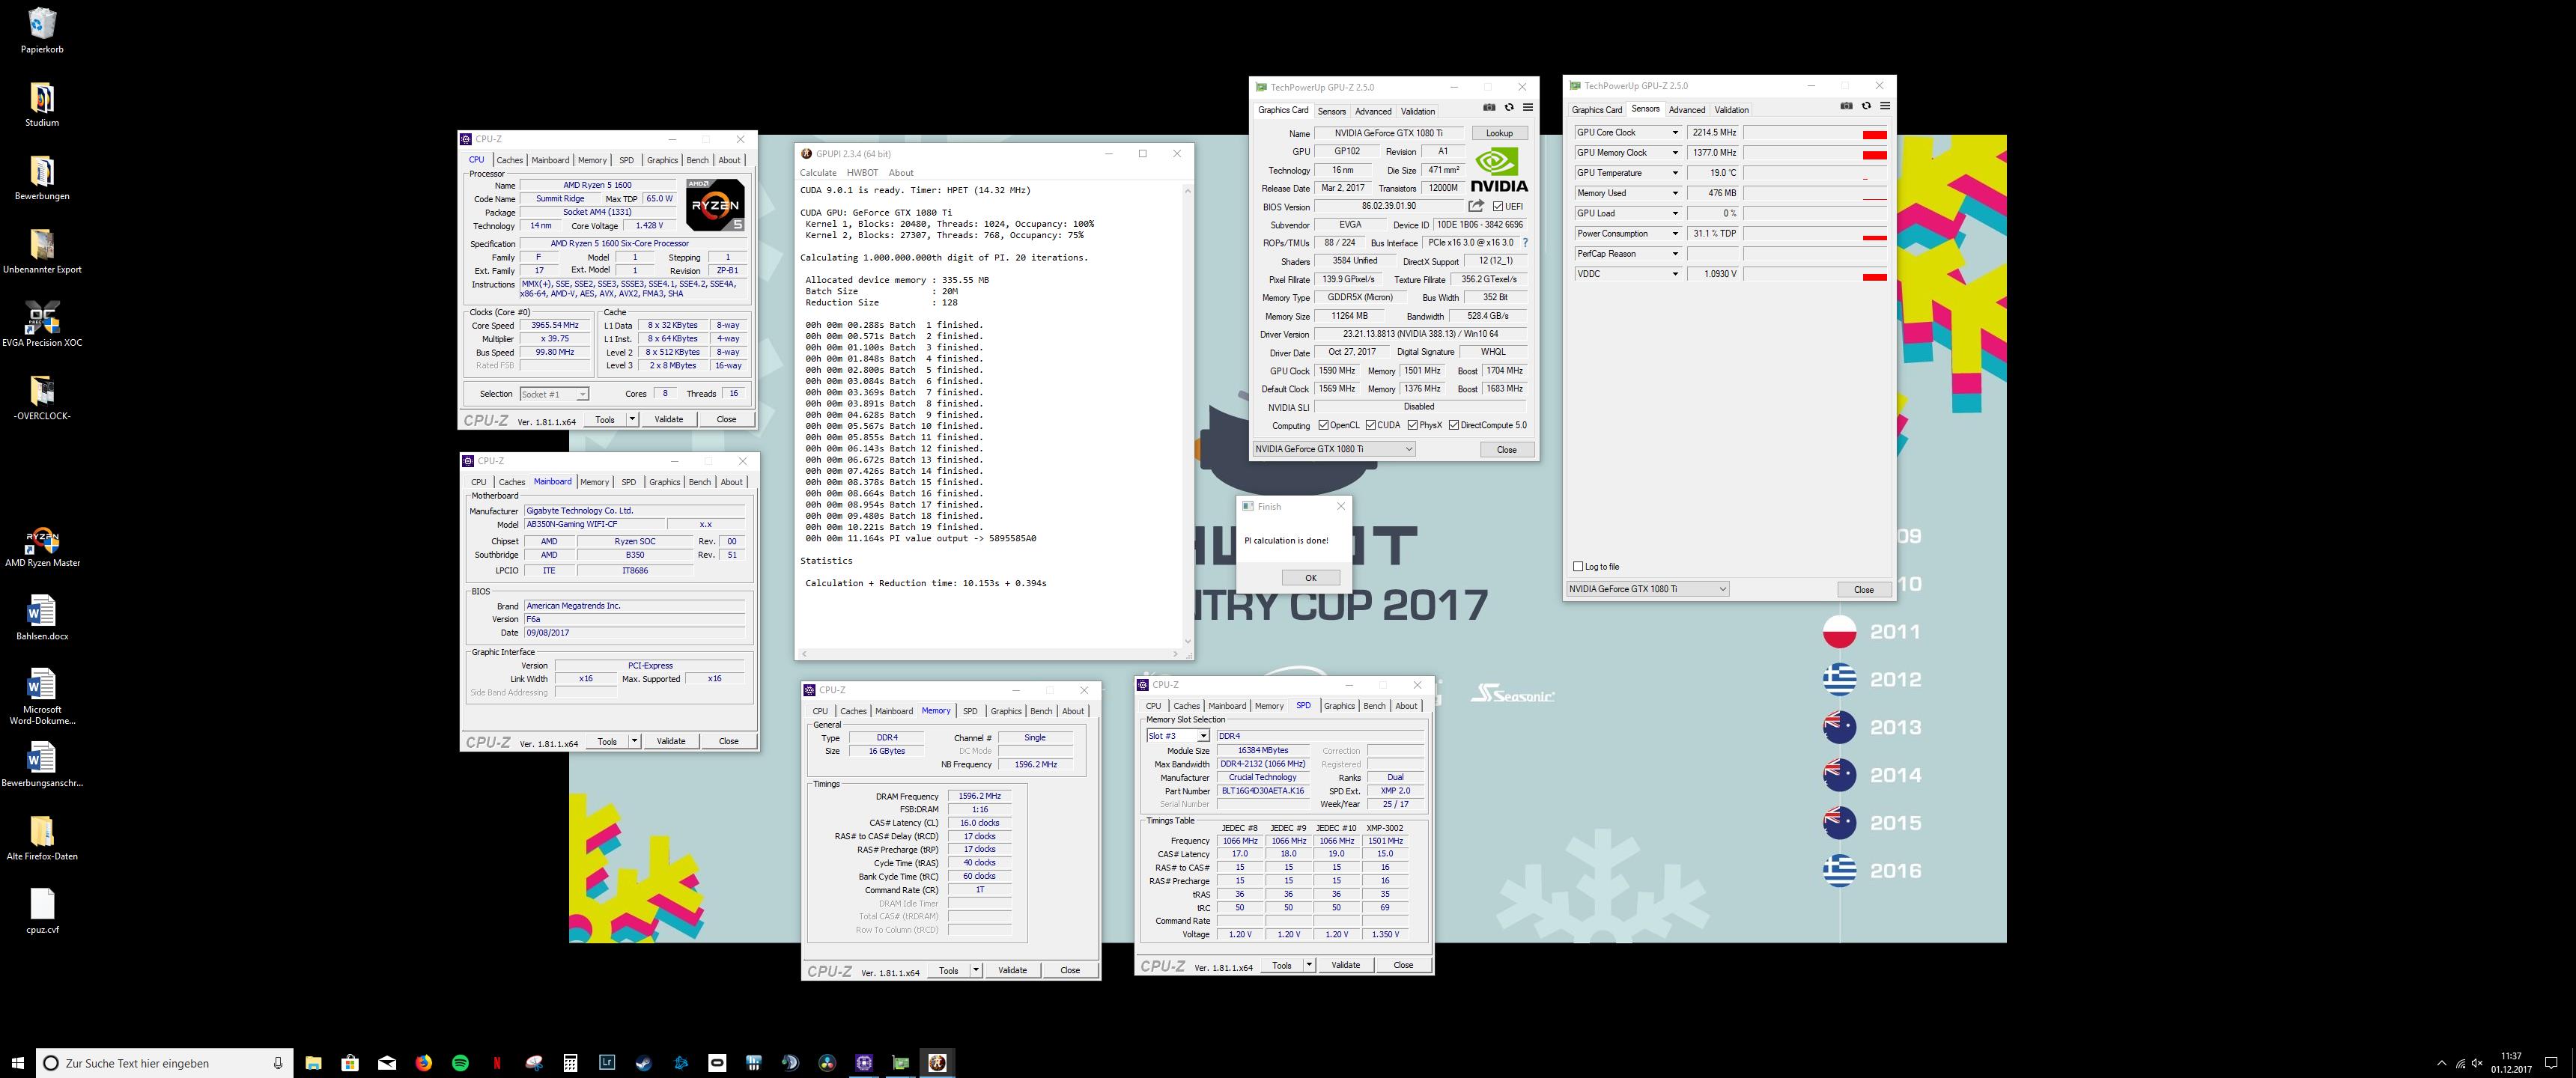2576x1078 pixels.
Task: Toggle the DirectCompute 5.0 checkbox
Action: [x=1453, y=425]
